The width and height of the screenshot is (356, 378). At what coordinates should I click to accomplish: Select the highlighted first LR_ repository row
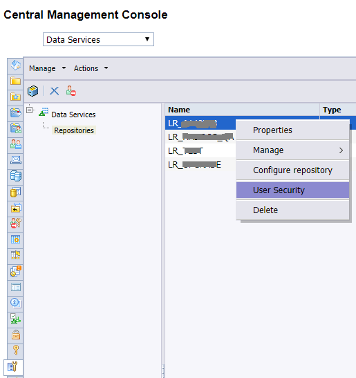pos(200,123)
